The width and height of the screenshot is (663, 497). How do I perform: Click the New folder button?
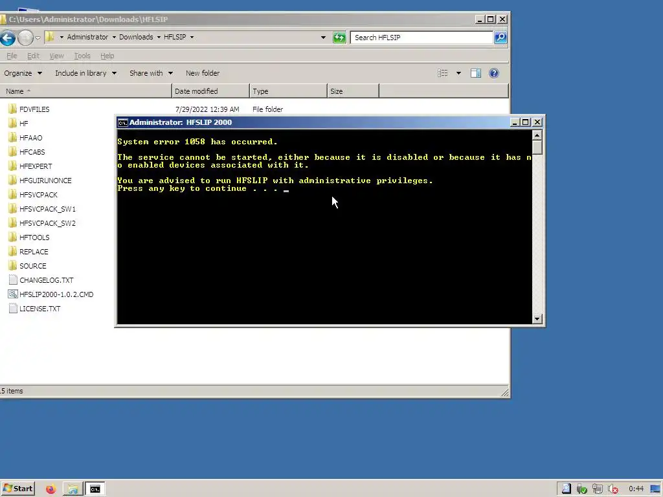(x=203, y=73)
